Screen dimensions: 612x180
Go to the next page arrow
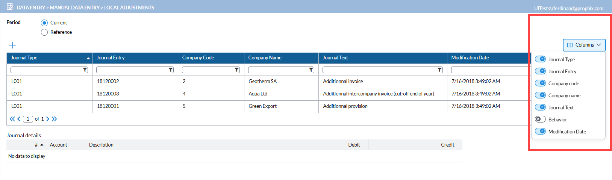[x=48, y=119]
